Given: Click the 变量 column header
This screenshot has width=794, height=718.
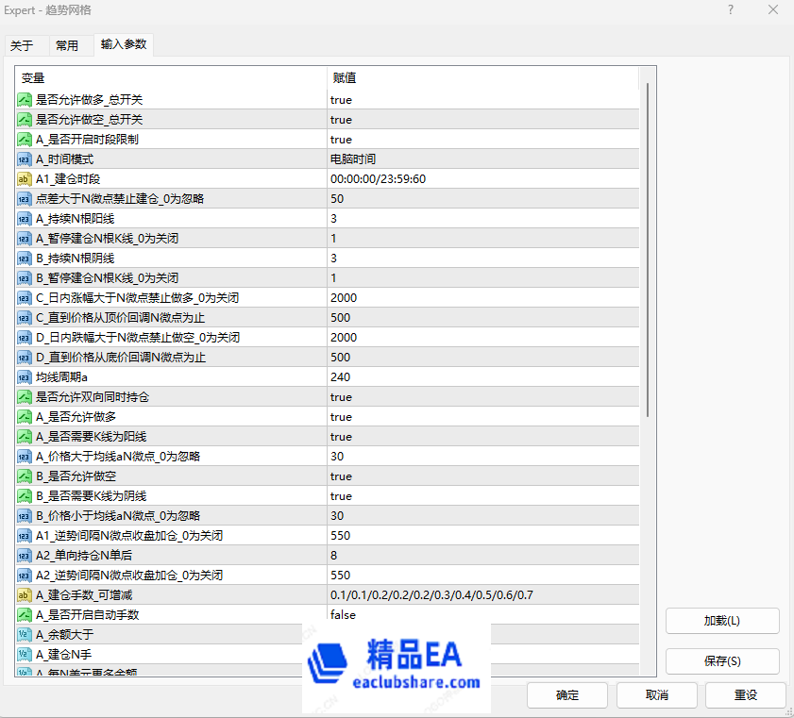Looking at the screenshot, I should (171, 78).
